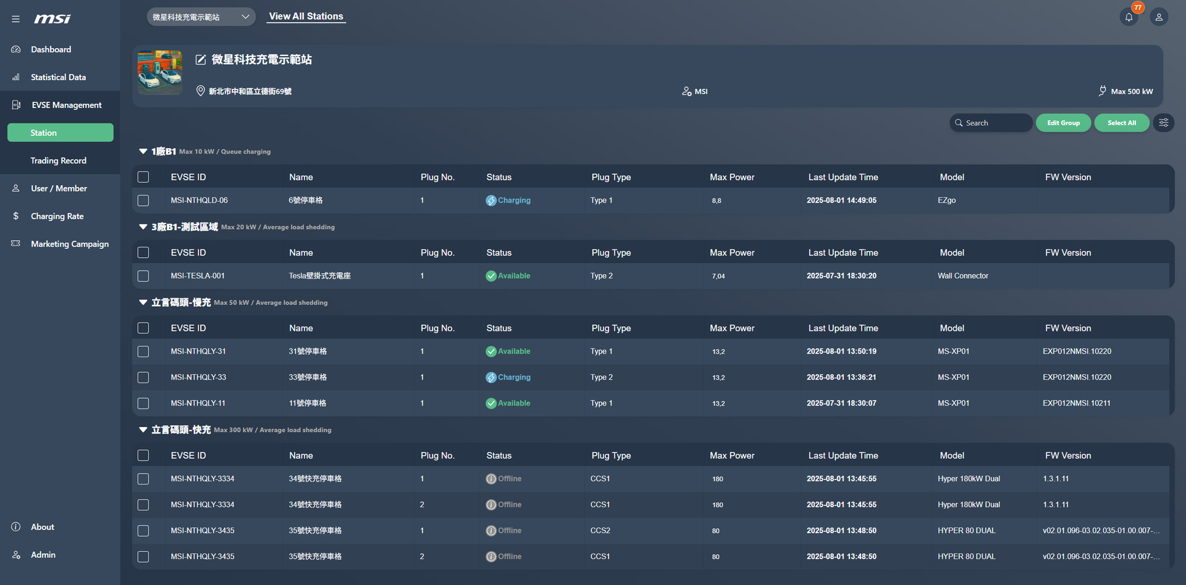1186x585 pixels.
Task: Click Available status icon for MSI-NTHQLY-31
Action: tap(491, 352)
